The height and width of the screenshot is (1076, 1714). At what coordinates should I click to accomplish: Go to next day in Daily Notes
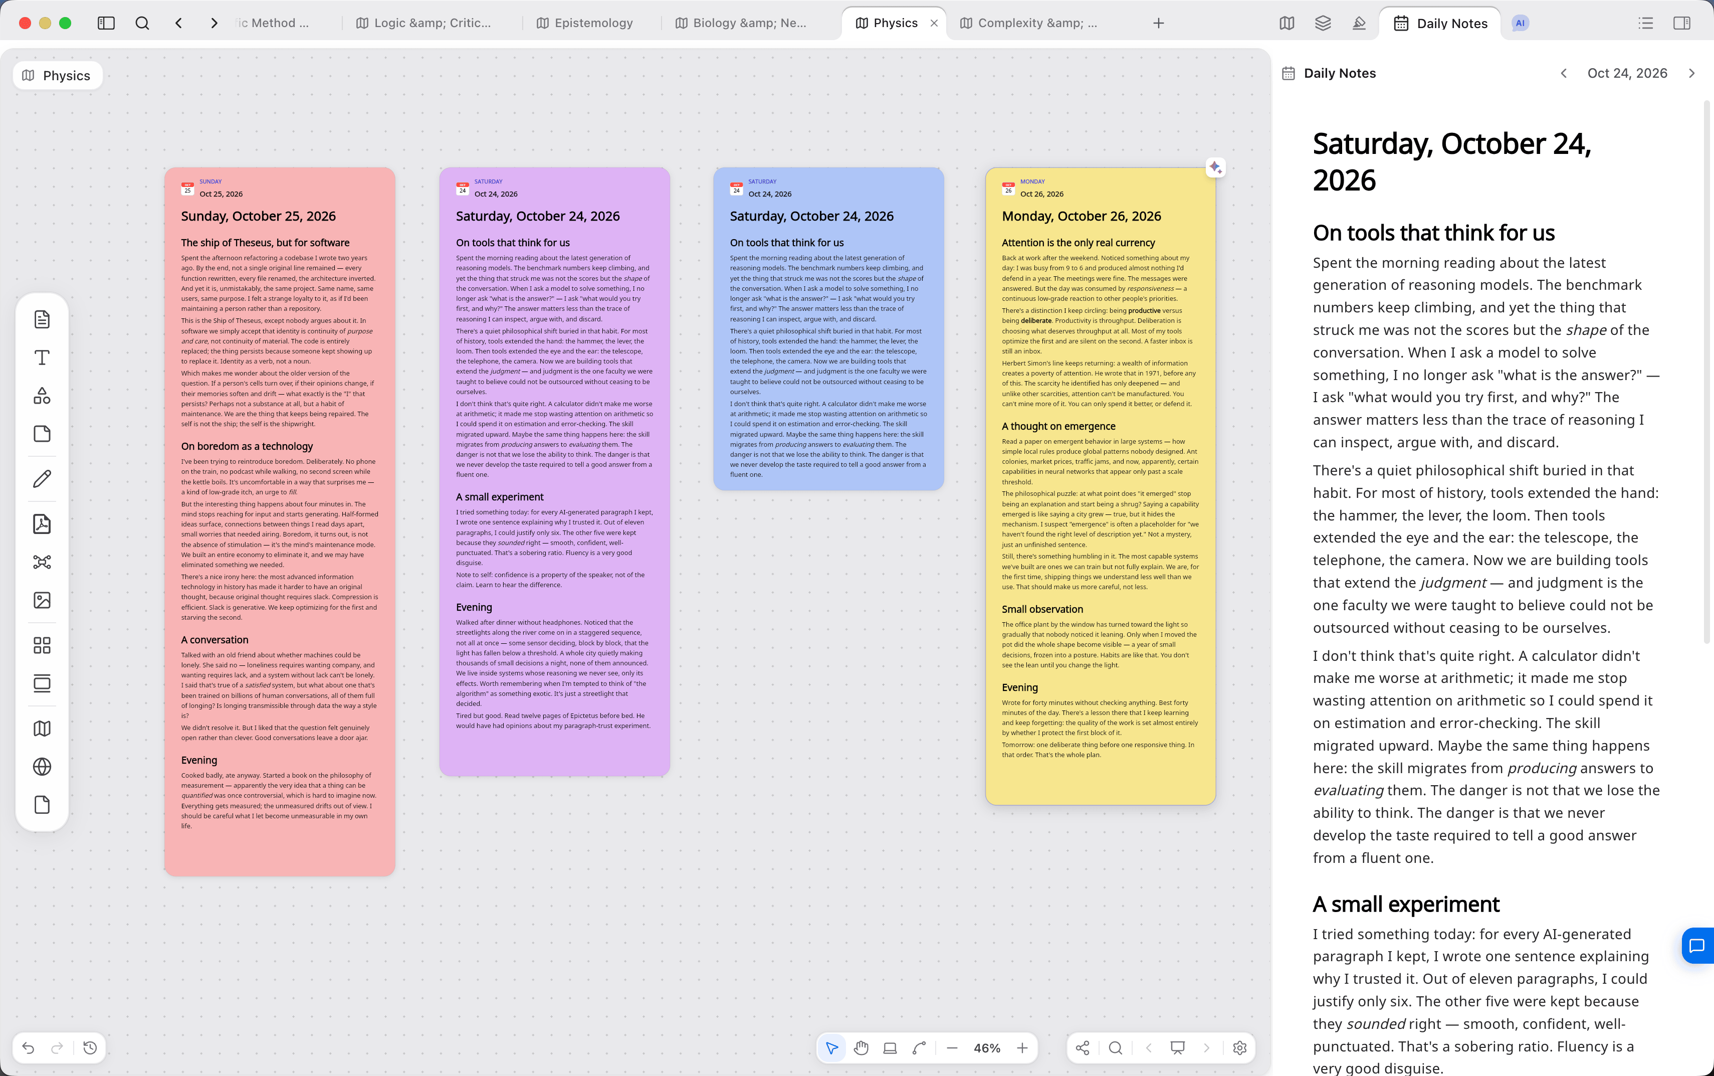1692,73
